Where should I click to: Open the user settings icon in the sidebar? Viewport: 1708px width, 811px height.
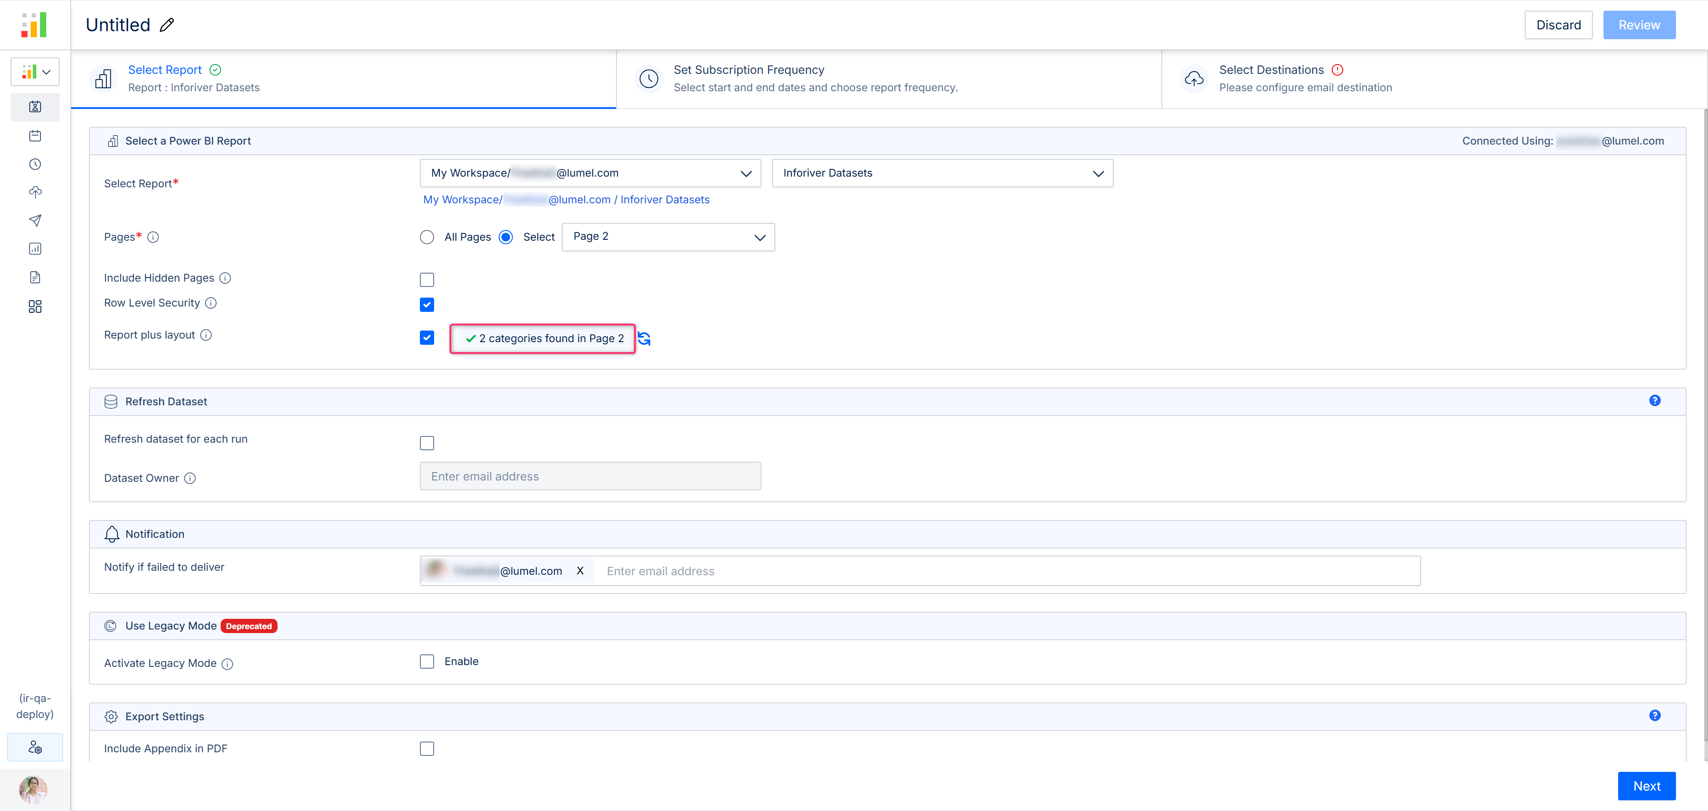35,747
